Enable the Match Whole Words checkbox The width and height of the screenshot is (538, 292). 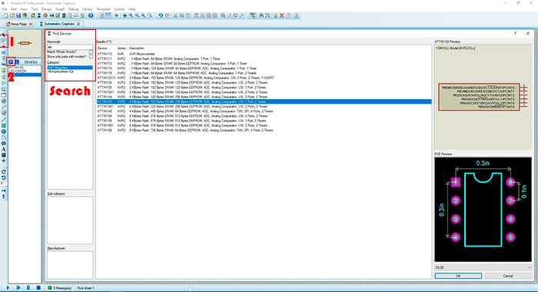coord(91,51)
